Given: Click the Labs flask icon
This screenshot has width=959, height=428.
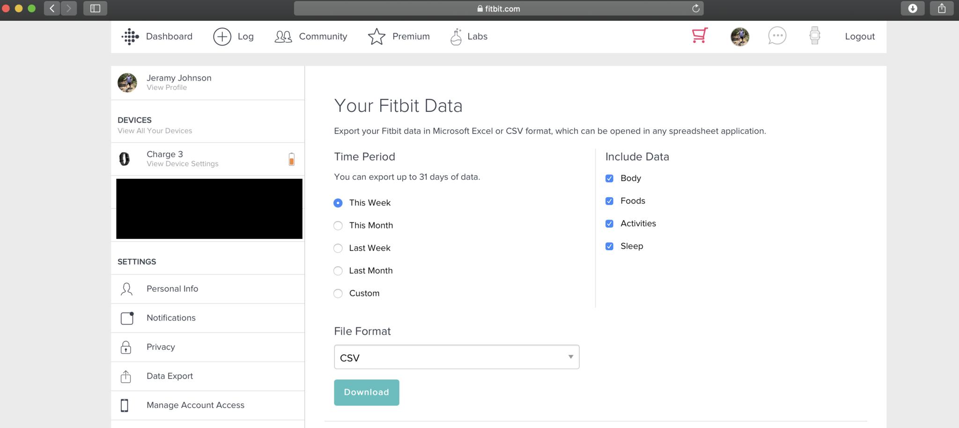Looking at the screenshot, I should tap(456, 37).
